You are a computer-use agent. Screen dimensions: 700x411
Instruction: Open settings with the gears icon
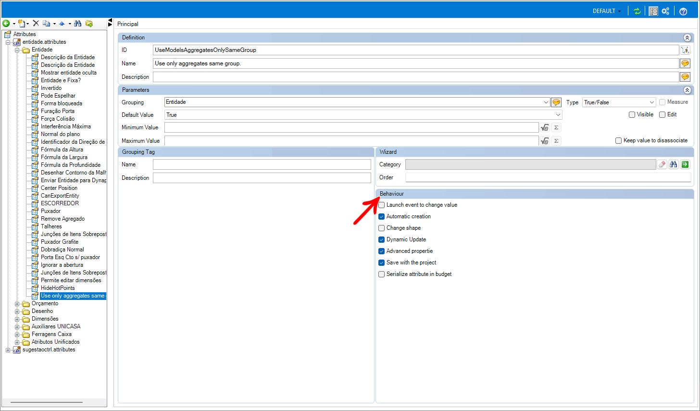click(665, 11)
